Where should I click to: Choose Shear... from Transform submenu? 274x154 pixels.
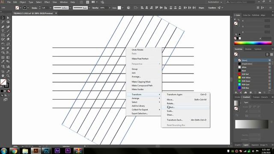[x=185, y=115]
